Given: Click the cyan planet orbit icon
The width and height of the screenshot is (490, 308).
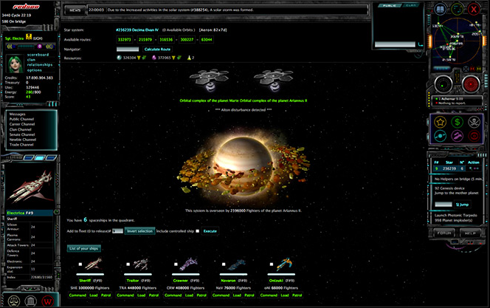Looking at the screenshot, I should coord(440,136).
